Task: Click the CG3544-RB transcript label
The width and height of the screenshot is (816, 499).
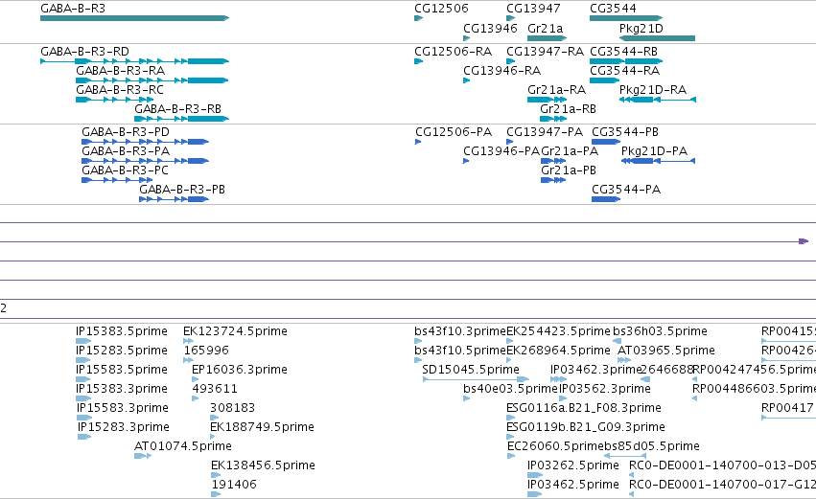Action: pyautogui.click(x=623, y=52)
